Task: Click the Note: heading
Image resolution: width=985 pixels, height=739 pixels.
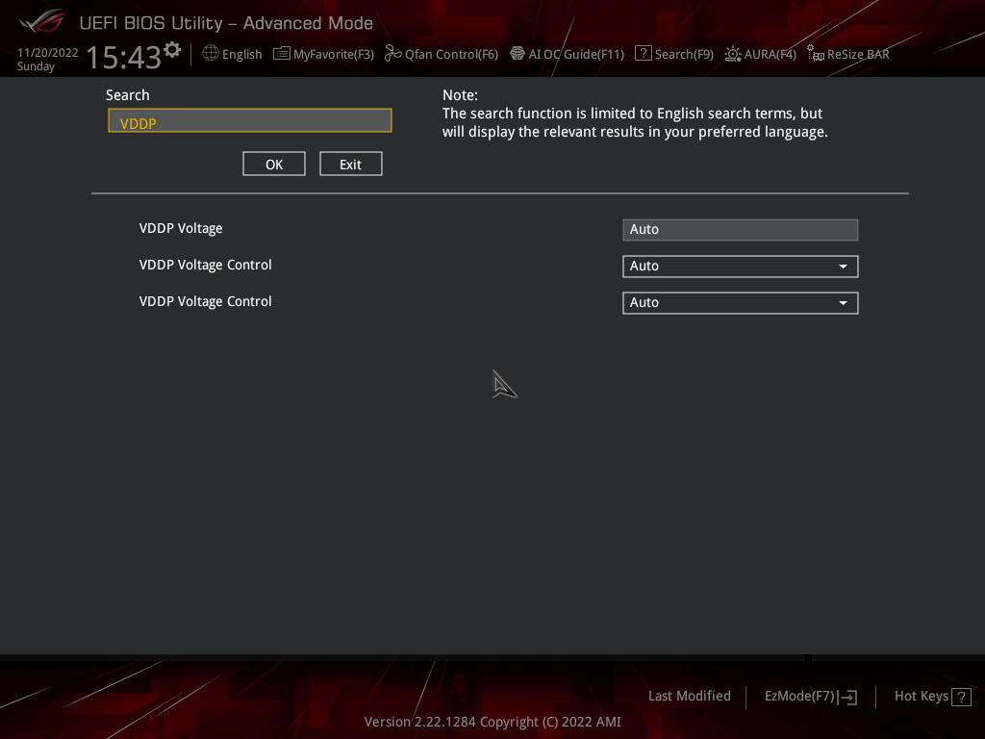Action: coord(460,95)
